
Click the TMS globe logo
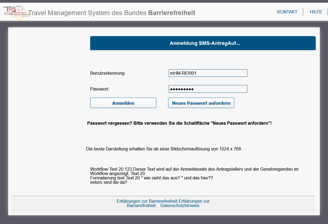[15, 12]
